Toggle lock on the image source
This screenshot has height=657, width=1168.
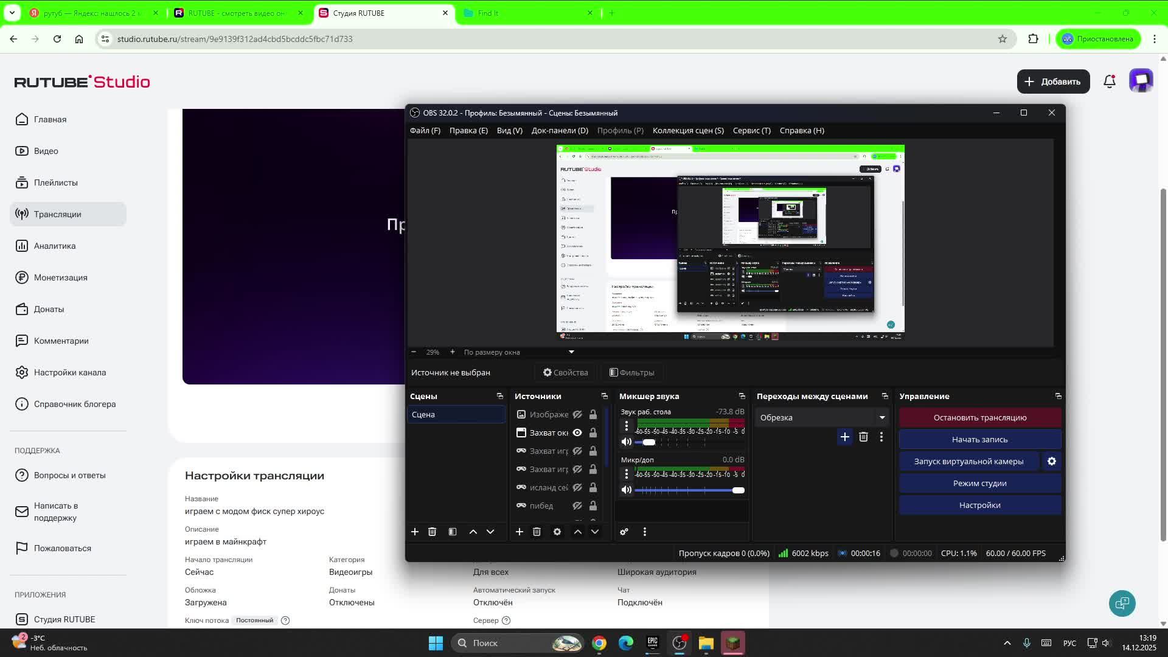coord(593,414)
